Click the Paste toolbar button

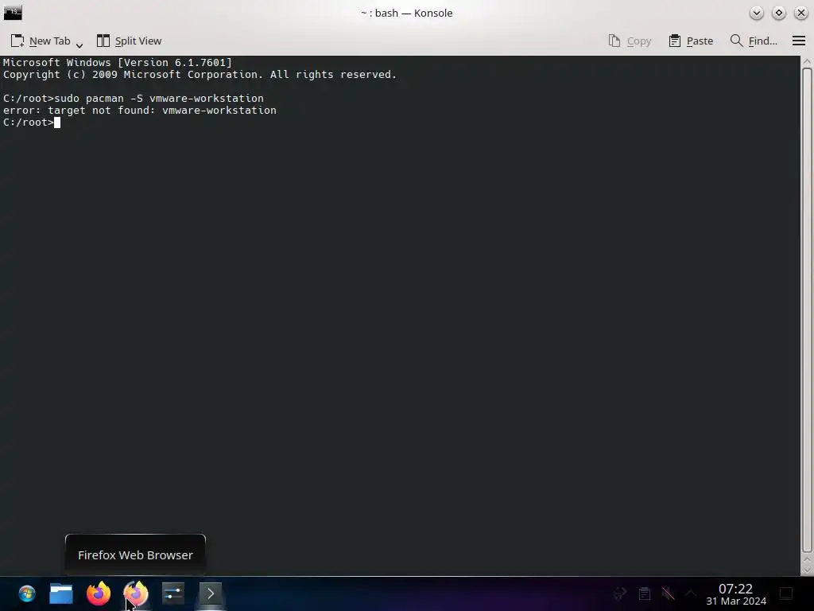[691, 41]
